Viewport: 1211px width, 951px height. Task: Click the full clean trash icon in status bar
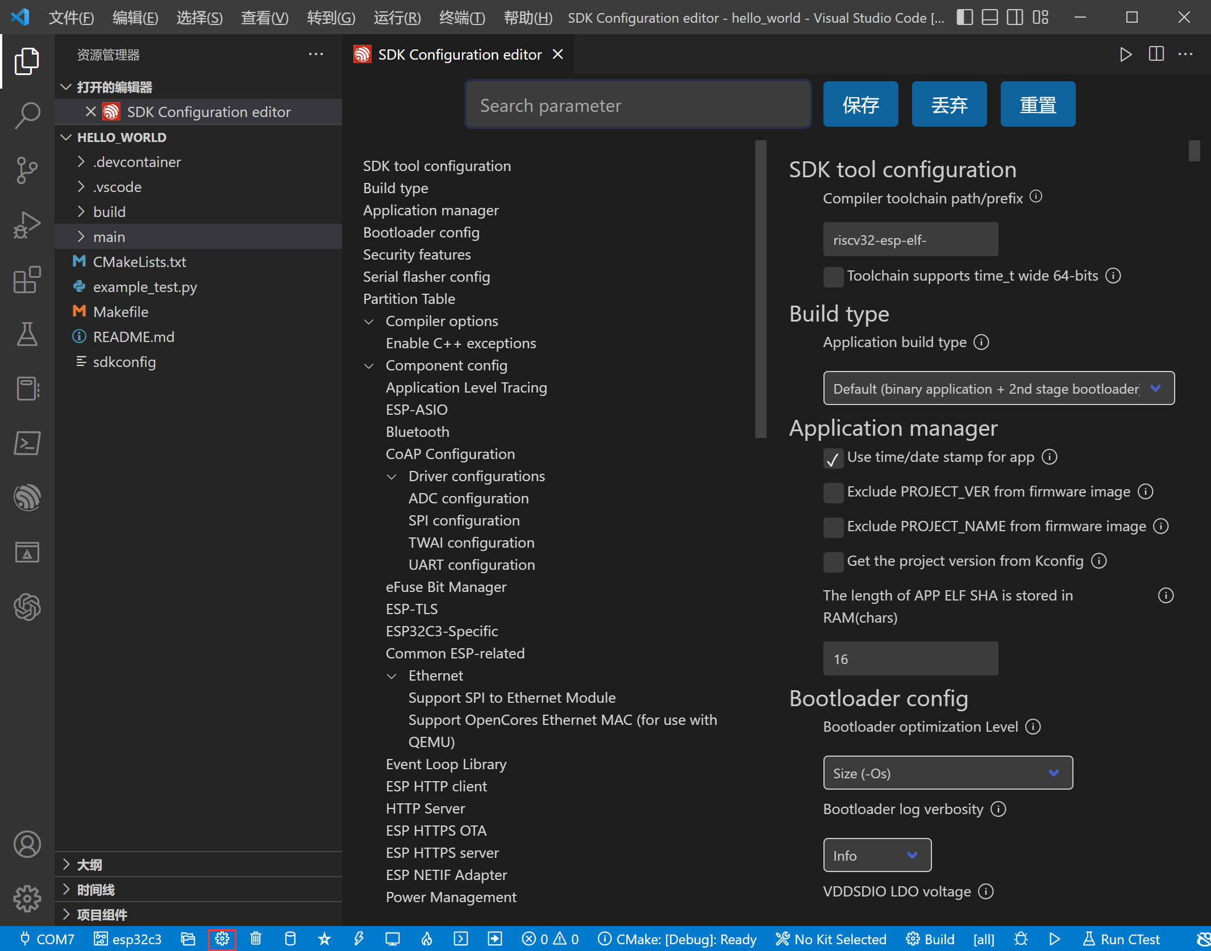pyautogui.click(x=256, y=939)
